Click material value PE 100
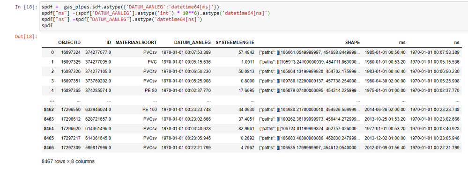The width and height of the screenshot is (468, 169). pos(149,110)
